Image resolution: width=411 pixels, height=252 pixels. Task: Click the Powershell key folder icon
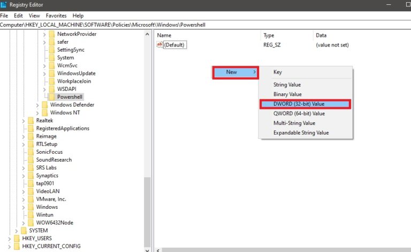tap(51, 97)
